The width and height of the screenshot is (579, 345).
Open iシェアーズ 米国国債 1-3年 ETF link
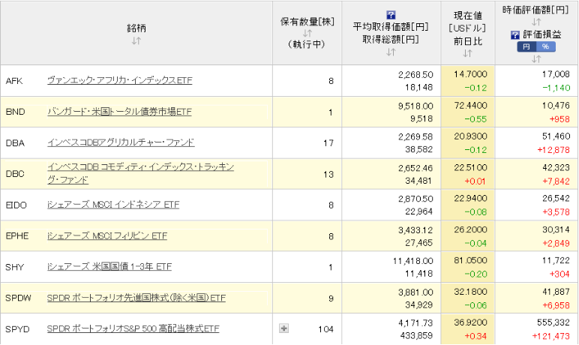point(109,266)
